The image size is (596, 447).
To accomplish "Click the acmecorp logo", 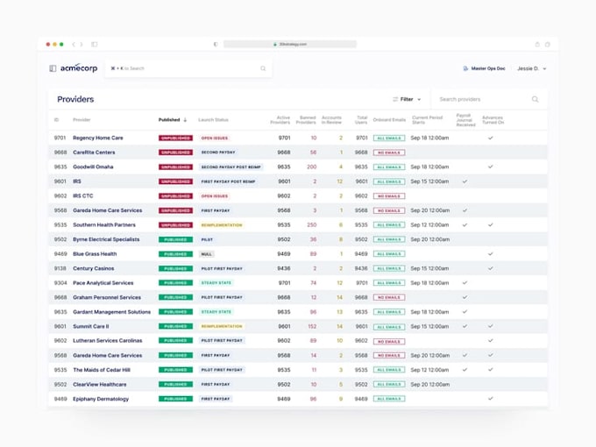I will pyautogui.click(x=79, y=68).
